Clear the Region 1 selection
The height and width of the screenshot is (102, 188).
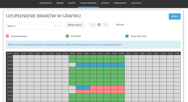[x=55, y=26]
